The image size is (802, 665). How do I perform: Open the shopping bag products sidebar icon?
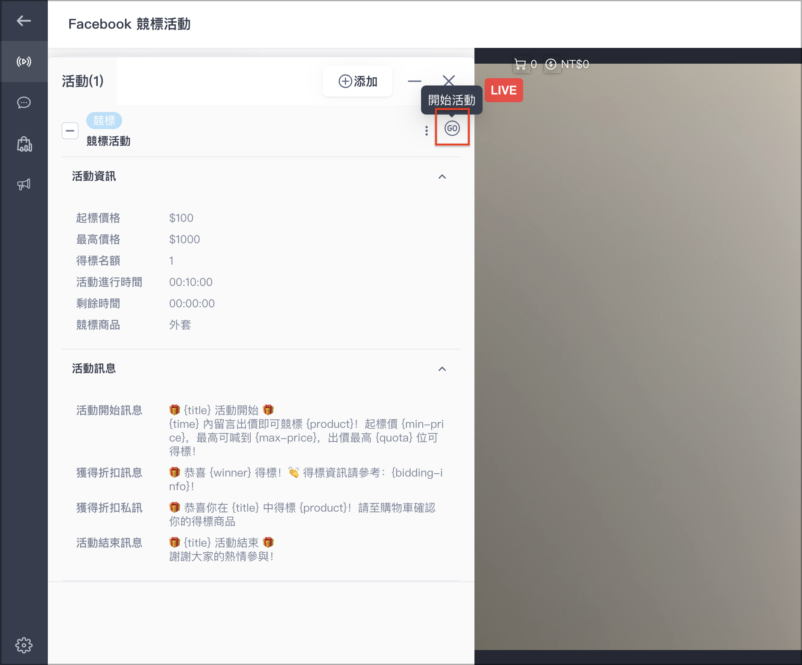(x=24, y=144)
